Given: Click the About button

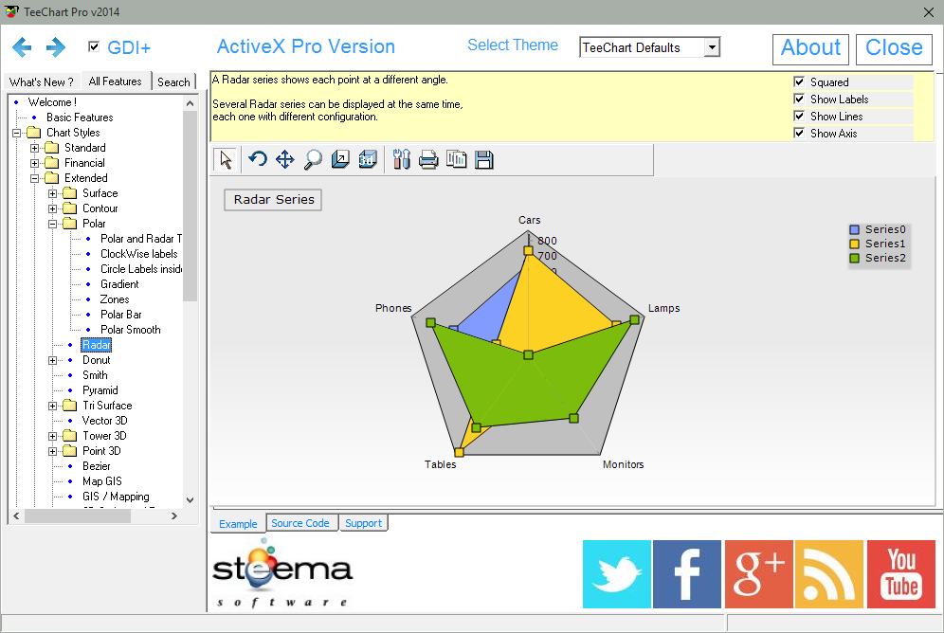Looking at the screenshot, I should coord(810,48).
